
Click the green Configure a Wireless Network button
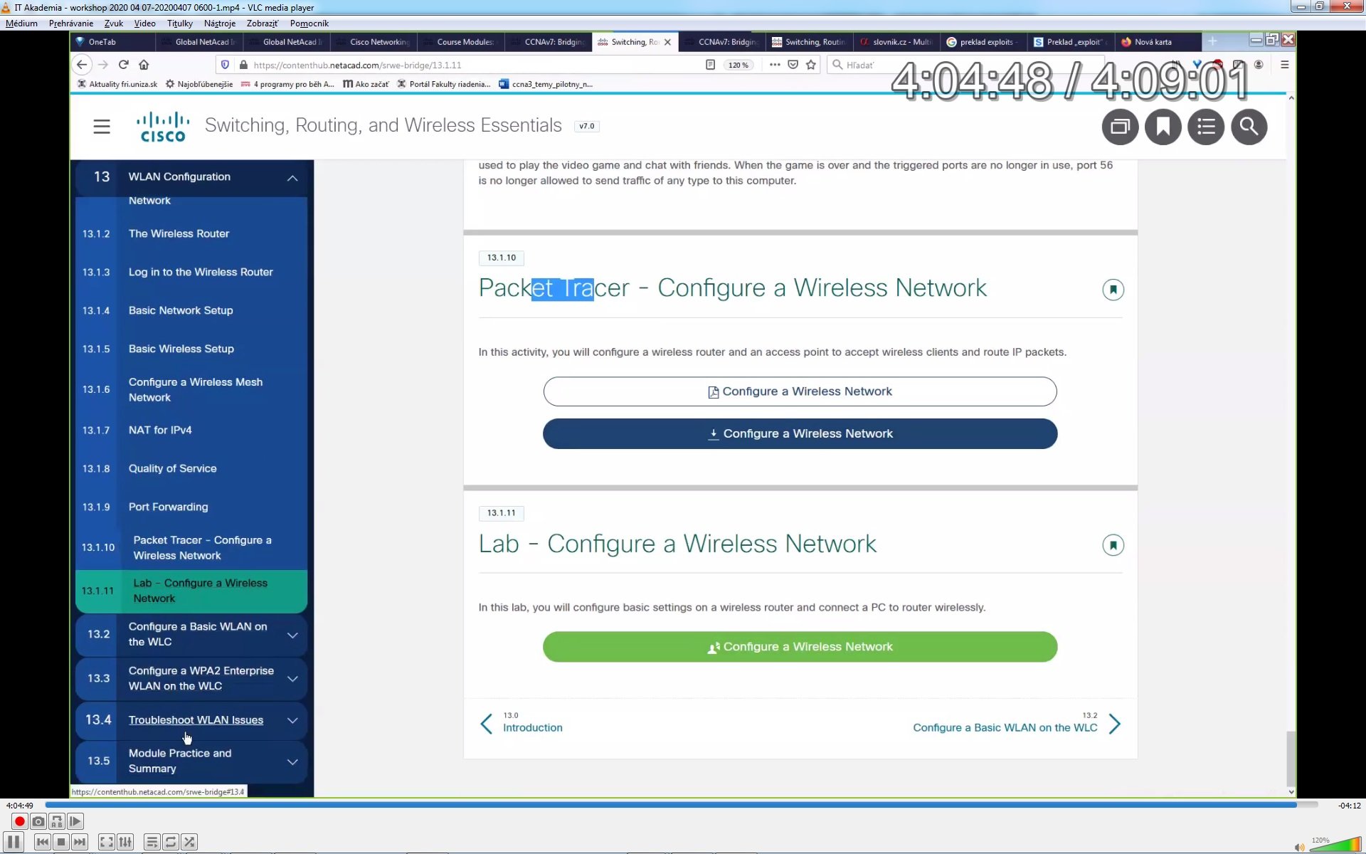click(x=800, y=646)
